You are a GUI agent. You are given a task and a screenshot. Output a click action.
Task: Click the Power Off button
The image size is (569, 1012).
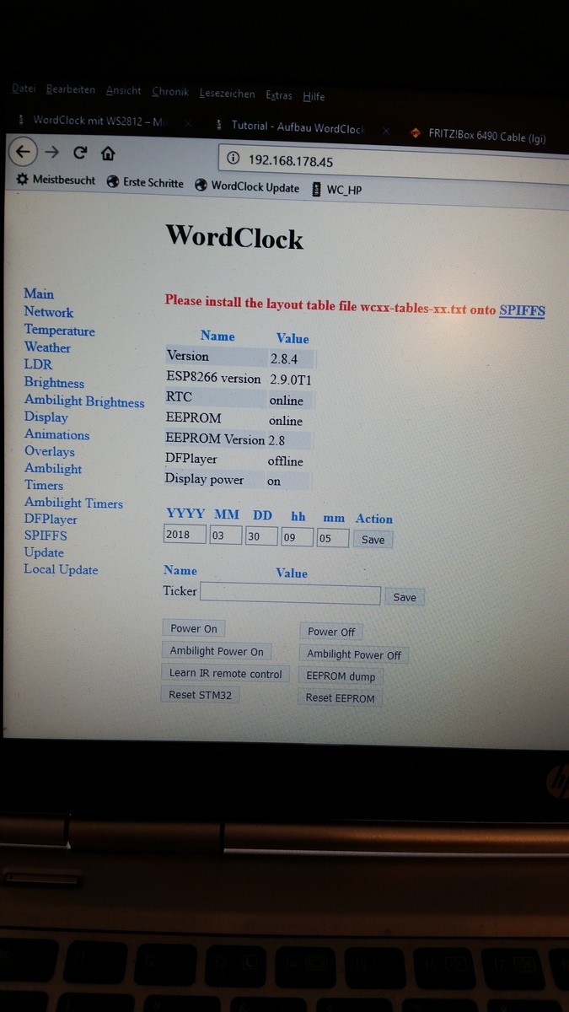coord(331,632)
